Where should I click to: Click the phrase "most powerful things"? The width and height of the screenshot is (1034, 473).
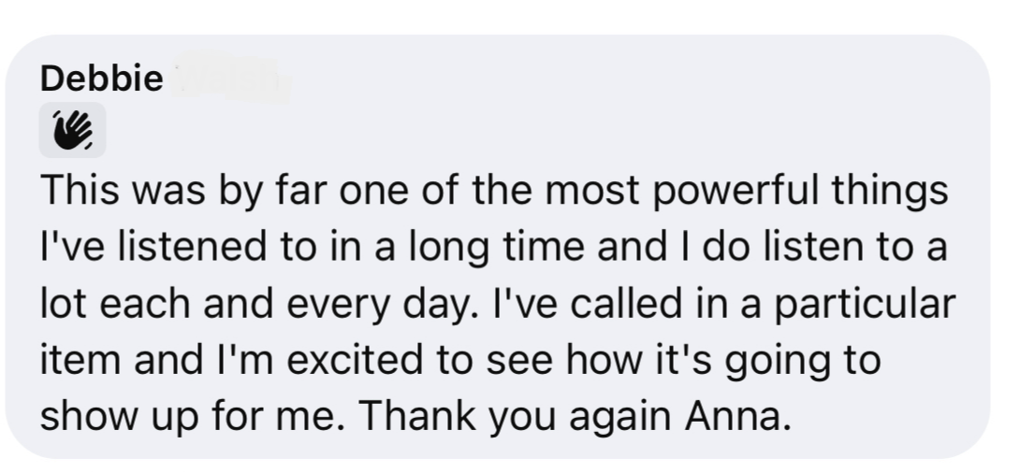tap(747, 191)
